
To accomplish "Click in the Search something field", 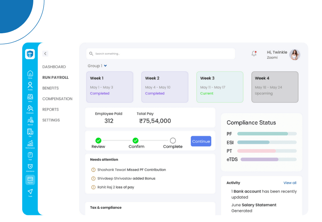I will (x=161, y=54).
